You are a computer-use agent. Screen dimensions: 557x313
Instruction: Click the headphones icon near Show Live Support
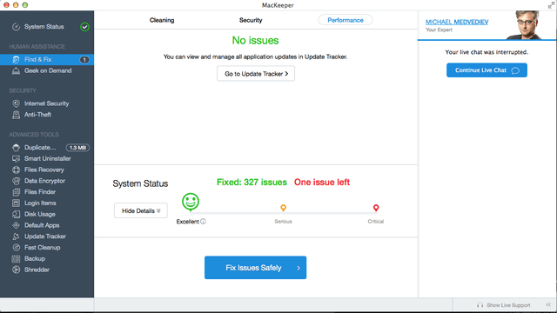click(480, 305)
